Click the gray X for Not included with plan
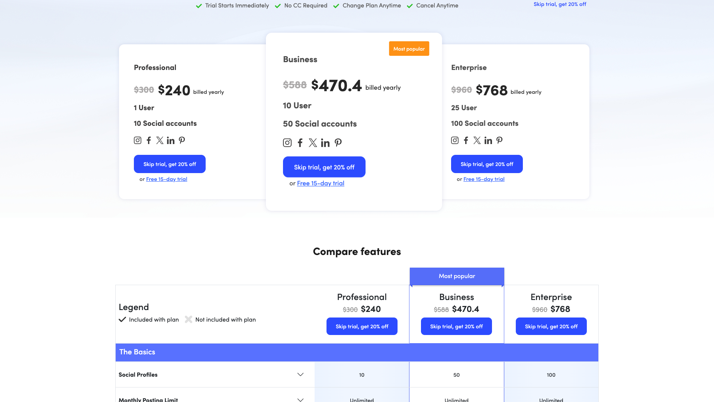The height and width of the screenshot is (402, 714). click(x=189, y=319)
